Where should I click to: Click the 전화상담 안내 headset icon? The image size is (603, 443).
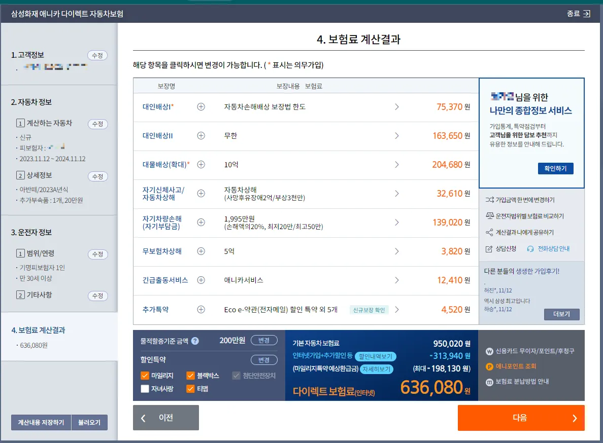[x=530, y=248]
